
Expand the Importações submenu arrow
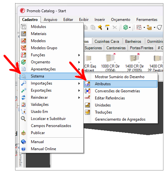pyautogui.click(x=79, y=83)
